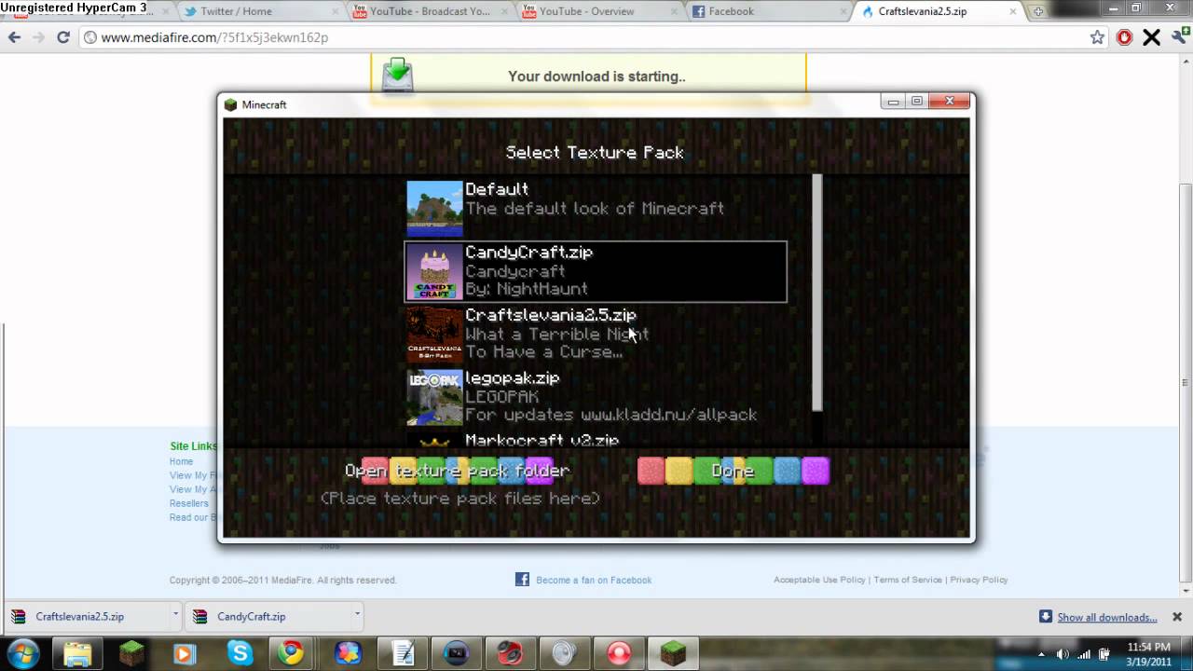This screenshot has height=671, width=1193.
Task: Restore the Minecraft window size
Action: click(917, 101)
